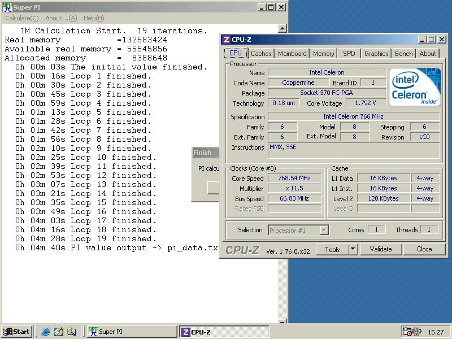Expand the Tools dropdown arrow
The image size is (452, 339).
(x=353, y=249)
